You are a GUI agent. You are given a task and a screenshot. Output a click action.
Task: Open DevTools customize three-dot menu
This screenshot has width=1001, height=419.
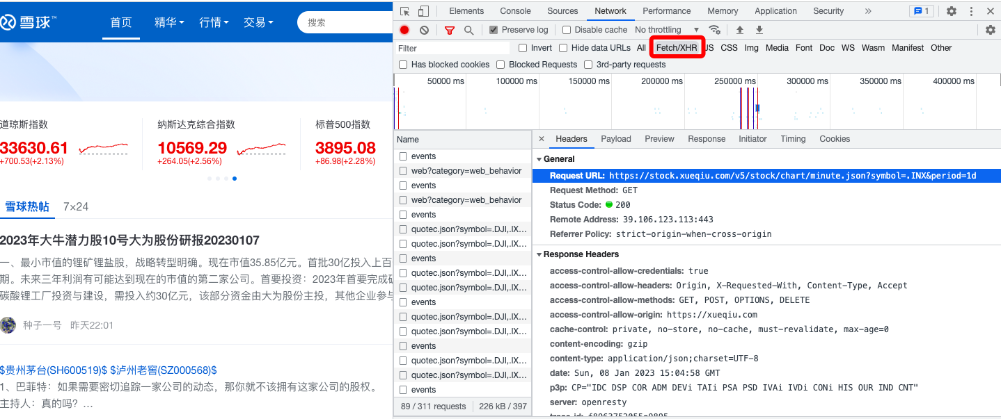point(971,11)
